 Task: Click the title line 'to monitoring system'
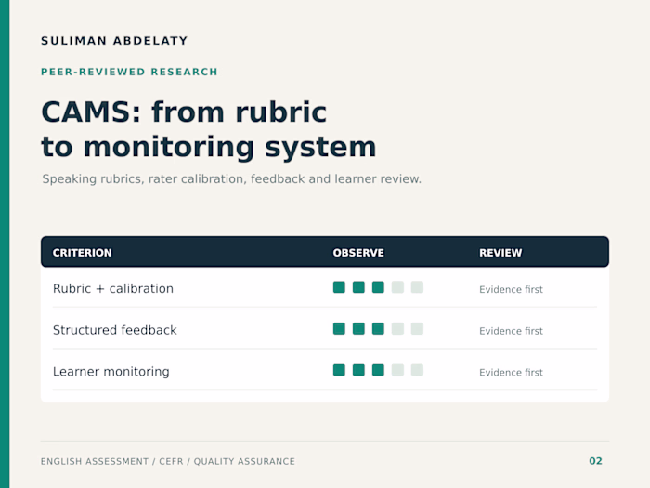pyautogui.click(x=209, y=147)
